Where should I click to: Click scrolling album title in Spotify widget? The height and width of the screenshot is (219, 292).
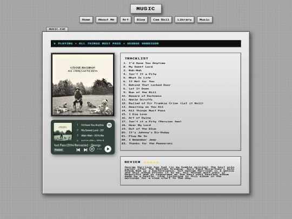tap(77, 145)
